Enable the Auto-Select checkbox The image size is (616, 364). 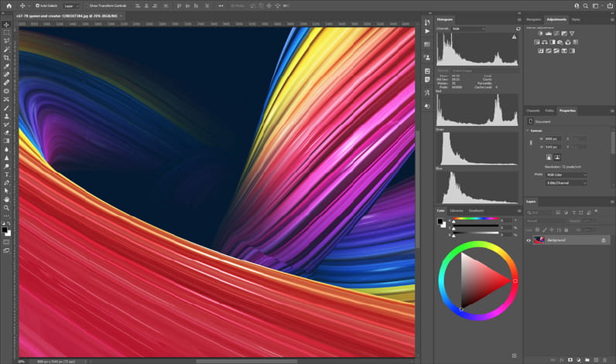36,5
